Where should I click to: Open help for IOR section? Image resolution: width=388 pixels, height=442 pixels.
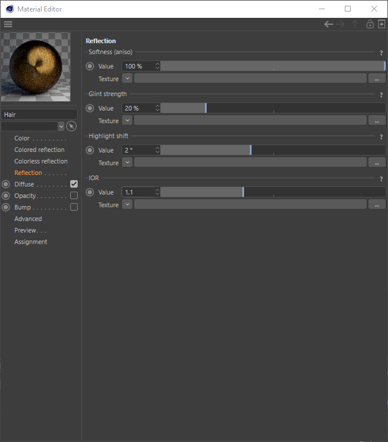381,179
